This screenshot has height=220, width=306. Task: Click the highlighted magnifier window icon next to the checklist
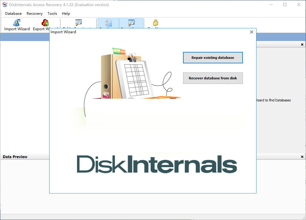[131, 23]
